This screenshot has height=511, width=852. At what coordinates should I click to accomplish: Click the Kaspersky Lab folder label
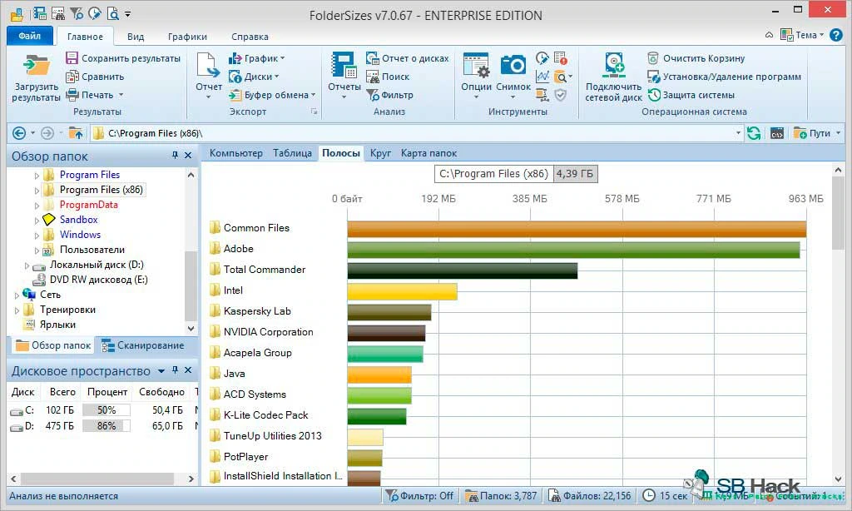tap(257, 311)
